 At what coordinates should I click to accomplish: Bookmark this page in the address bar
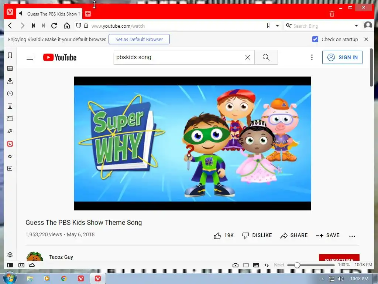[269, 26]
